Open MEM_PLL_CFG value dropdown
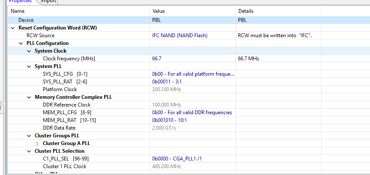This screenshot has width=370, height=175. click(193, 113)
